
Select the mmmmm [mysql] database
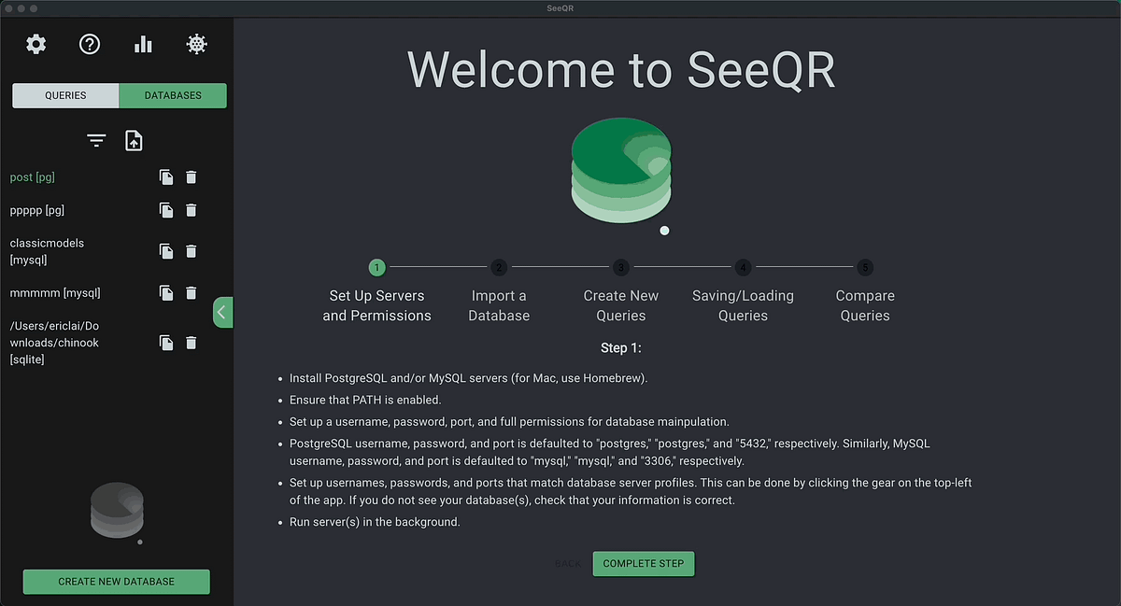[55, 293]
